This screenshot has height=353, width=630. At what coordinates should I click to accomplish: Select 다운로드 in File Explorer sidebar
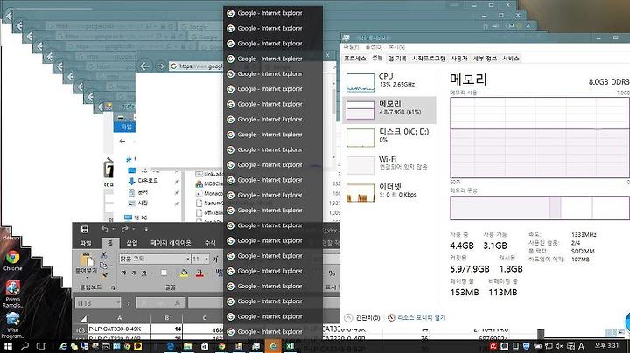click(x=148, y=181)
